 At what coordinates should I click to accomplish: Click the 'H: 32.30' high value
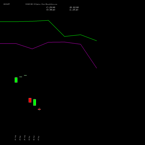74,8
